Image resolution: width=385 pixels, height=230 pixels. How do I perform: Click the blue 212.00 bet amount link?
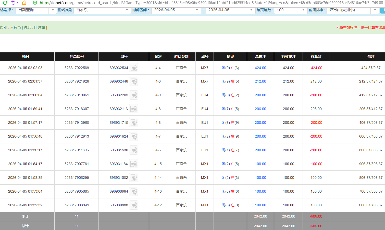[260, 82]
